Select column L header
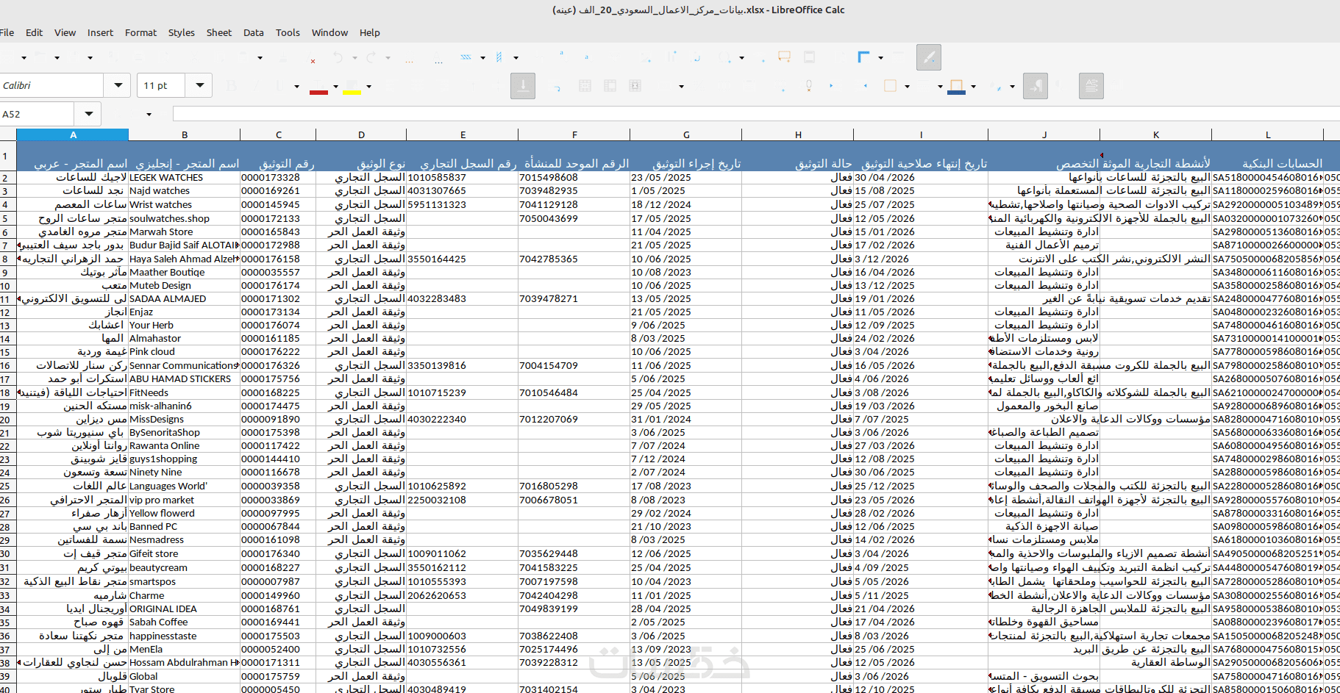The image size is (1340, 693). [1268, 134]
